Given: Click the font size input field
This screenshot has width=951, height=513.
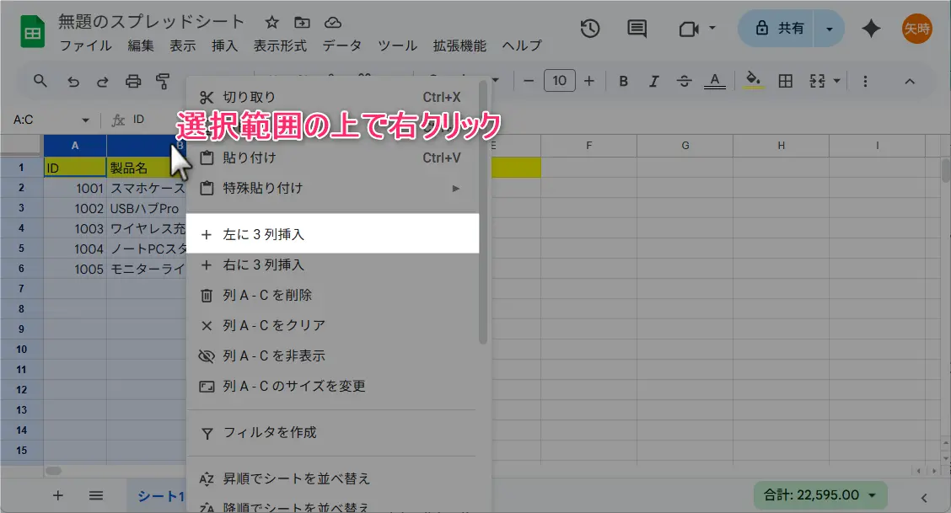Looking at the screenshot, I should coord(560,81).
